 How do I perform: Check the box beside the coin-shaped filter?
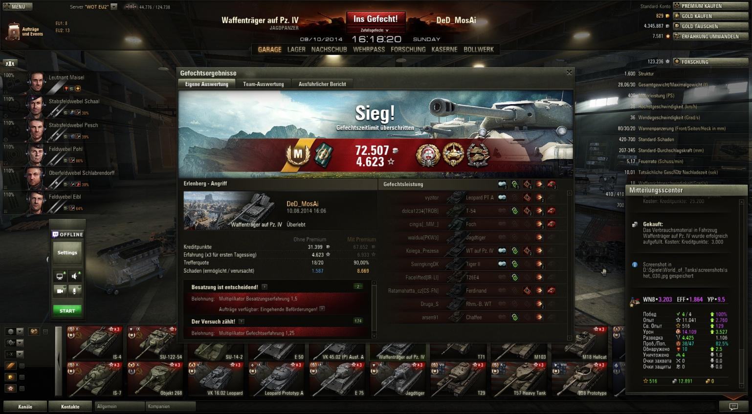pos(22,377)
